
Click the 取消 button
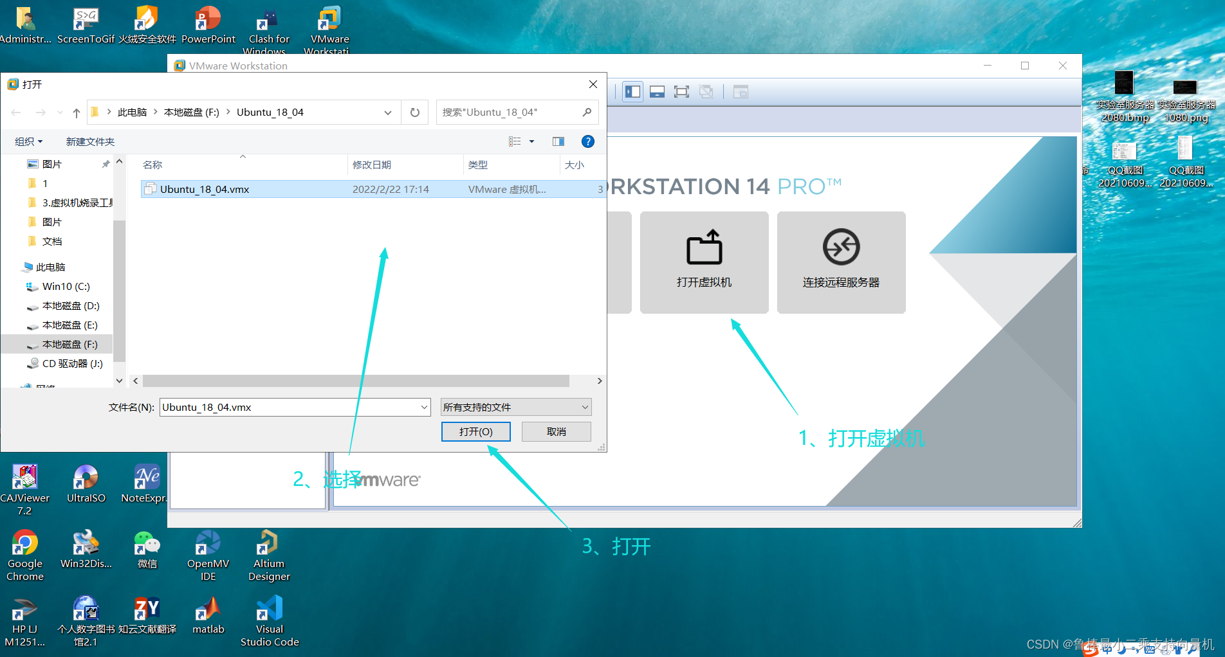click(557, 431)
